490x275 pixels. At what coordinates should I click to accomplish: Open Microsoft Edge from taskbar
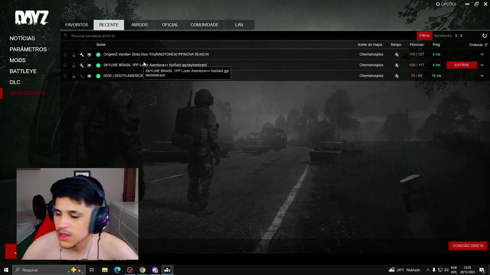tap(117, 270)
